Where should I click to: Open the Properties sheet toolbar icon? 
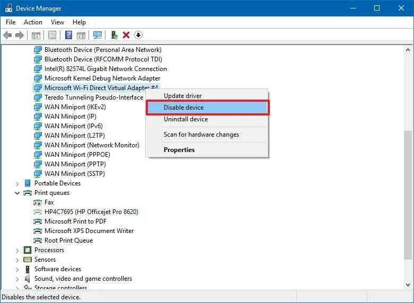tap(52, 35)
